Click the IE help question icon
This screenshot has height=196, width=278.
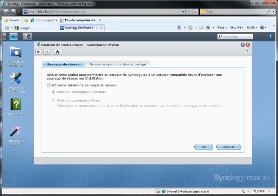[x=262, y=27]
